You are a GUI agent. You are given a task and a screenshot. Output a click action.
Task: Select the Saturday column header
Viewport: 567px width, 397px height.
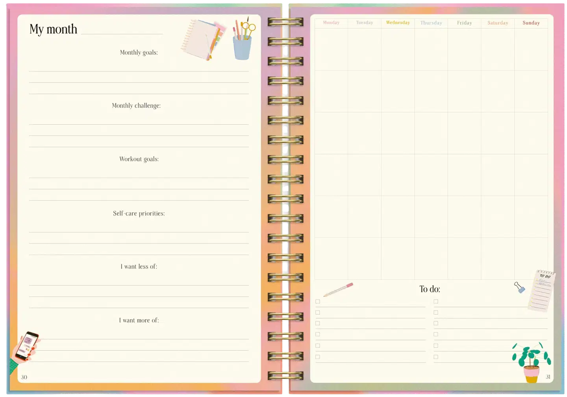[x=498, y=23]
